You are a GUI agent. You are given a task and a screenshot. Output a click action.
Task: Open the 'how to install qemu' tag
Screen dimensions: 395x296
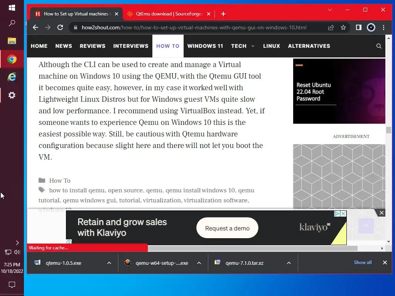[77, 190]
